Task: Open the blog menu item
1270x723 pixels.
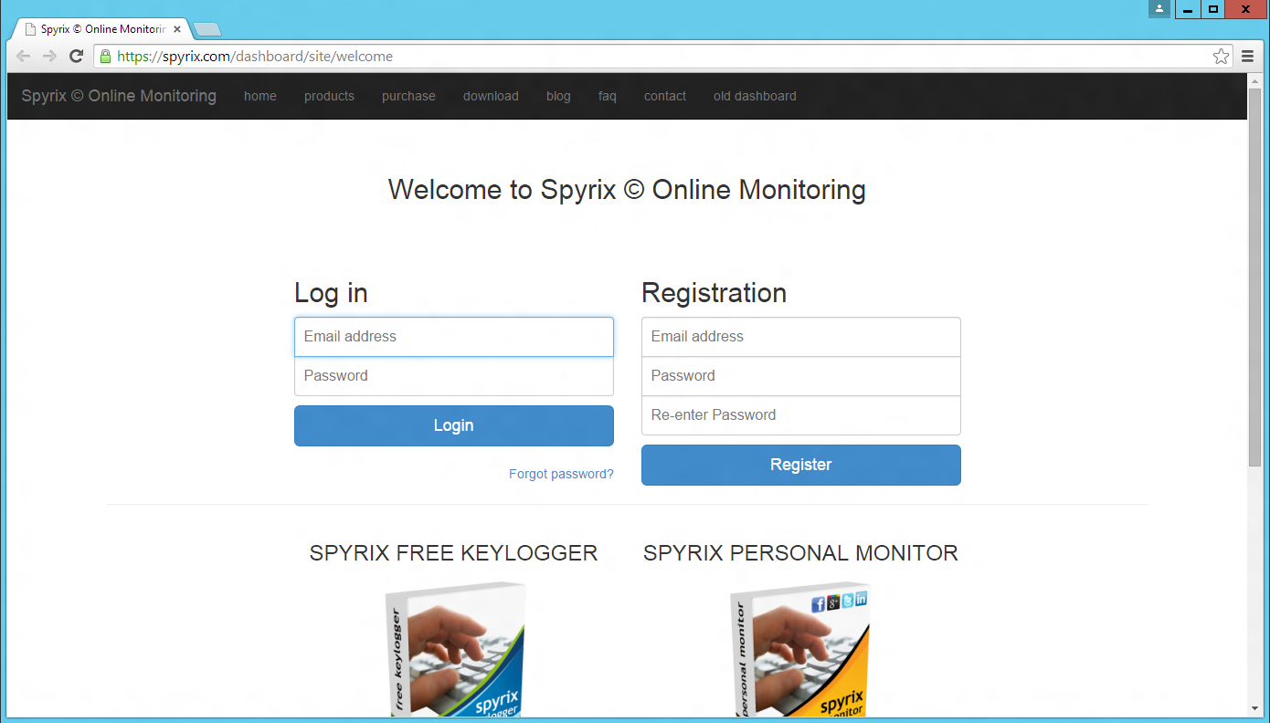Action: 558,96
